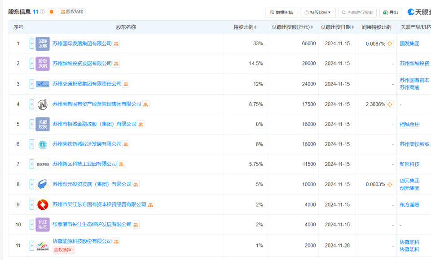Expand row of 苏州创元投资发展（集团）有限公司

pyautogui.click(x=32, y=184)
